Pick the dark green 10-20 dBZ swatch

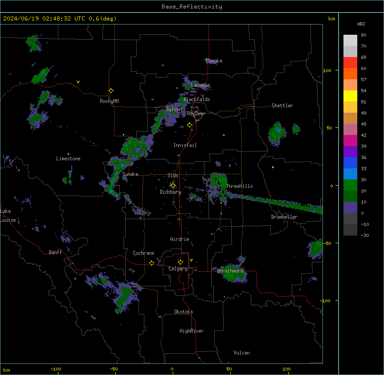(350, 196)
